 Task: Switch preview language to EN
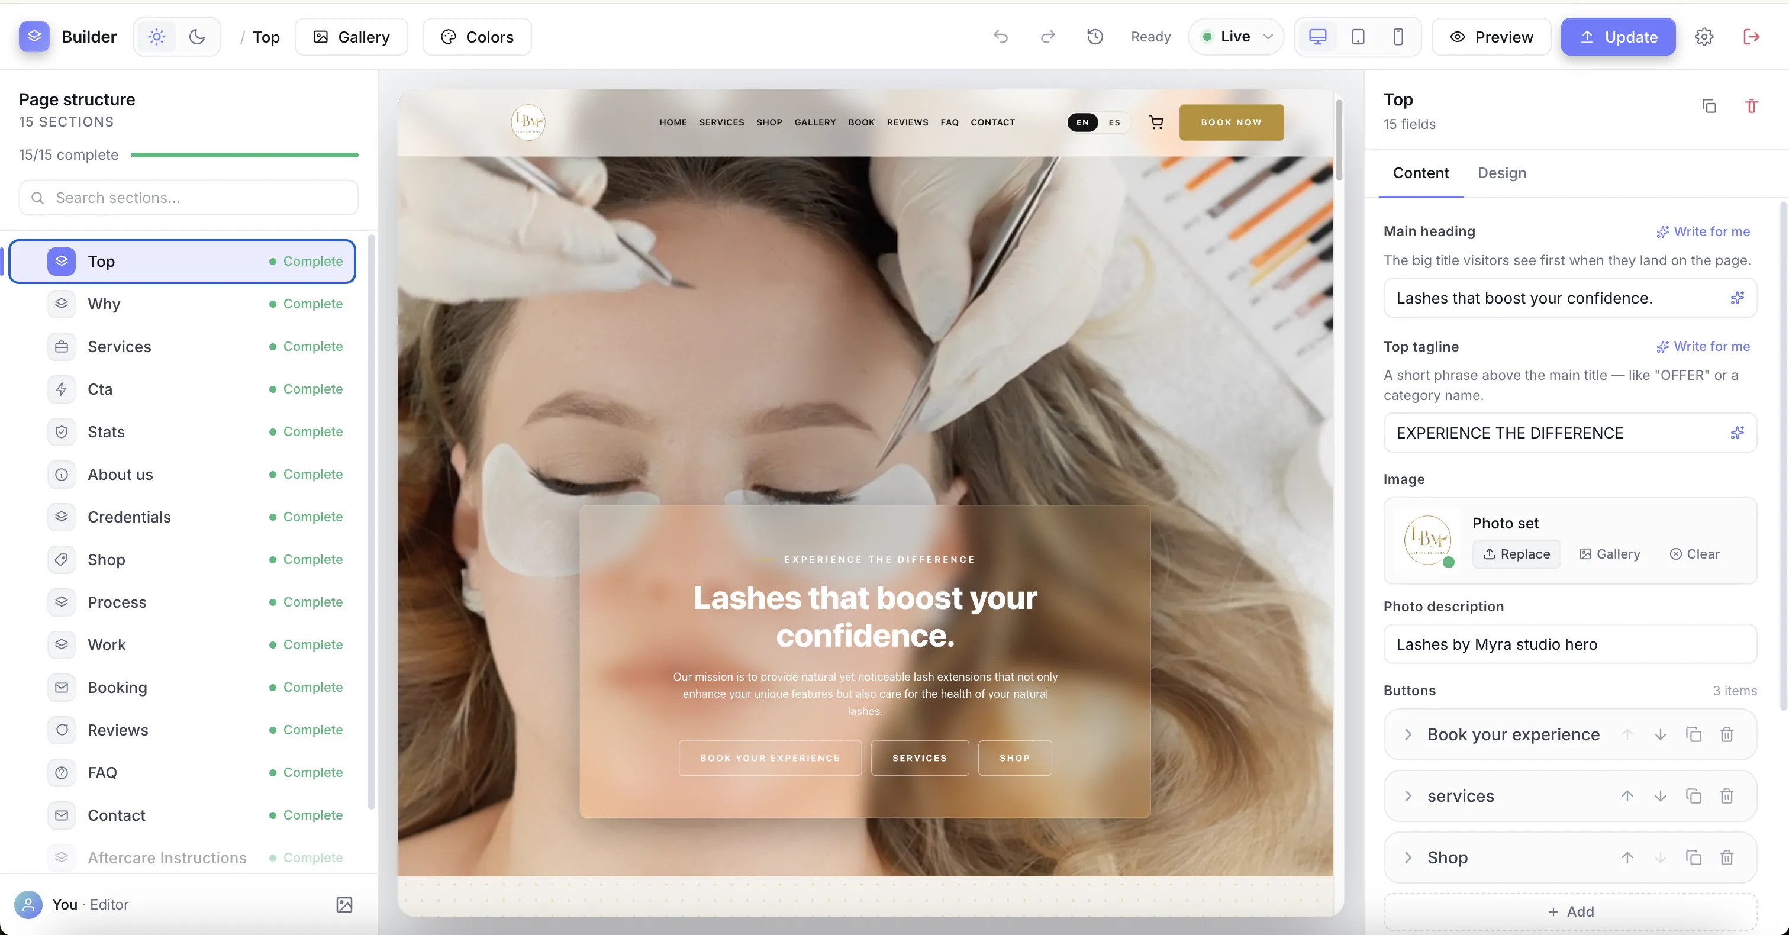pos(1083,122)
